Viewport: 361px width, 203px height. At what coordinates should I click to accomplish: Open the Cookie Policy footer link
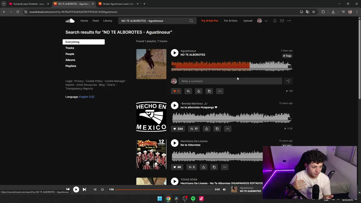click(94, 81)
